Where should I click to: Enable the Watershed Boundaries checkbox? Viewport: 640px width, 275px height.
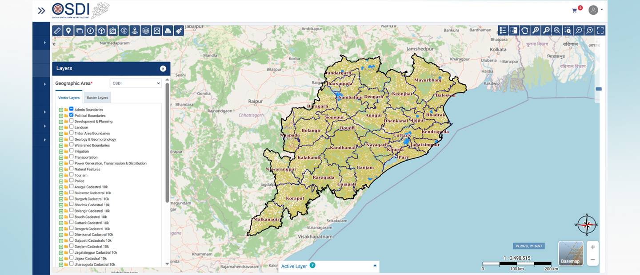pos(71,145)
